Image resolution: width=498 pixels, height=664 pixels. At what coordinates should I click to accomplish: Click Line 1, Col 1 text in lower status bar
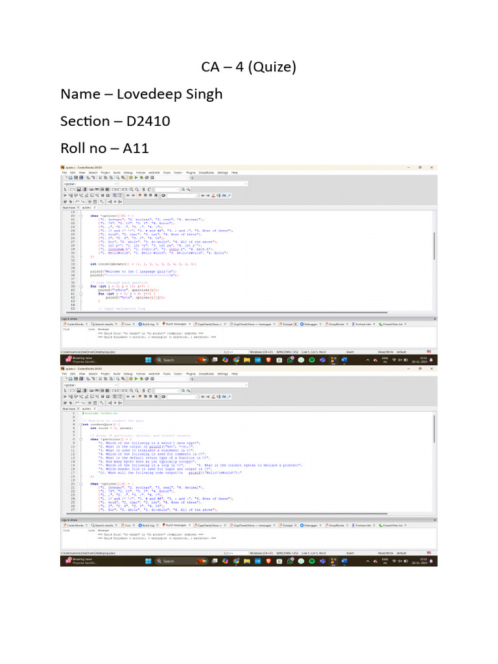(x=314, y=553)
